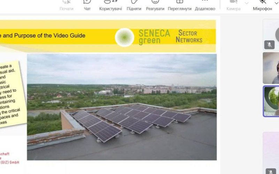This screenshot has width=279, height=174.
Task: Click the solar panel rooftop photo
Action: pos(122,107)
